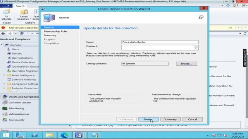
Task: Open Software Library workspace
Action: click(x=20, y=103)
